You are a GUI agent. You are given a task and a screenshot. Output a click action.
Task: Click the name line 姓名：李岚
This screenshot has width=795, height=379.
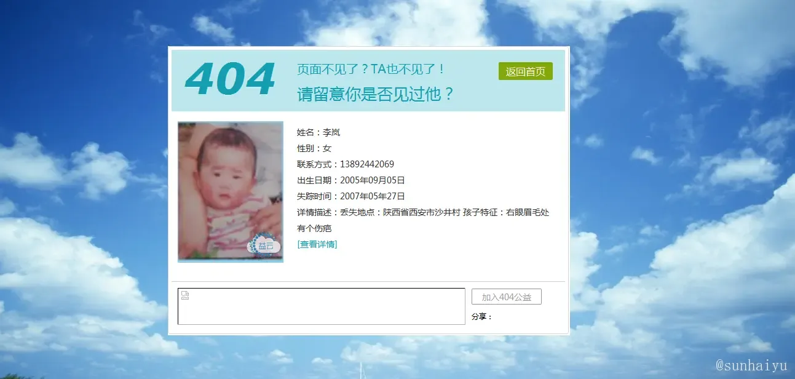318,132
